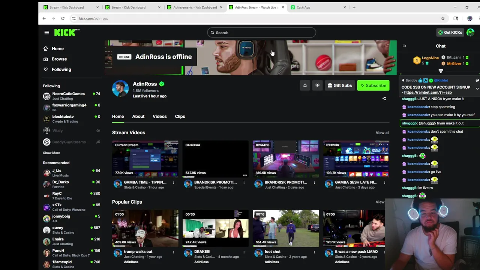480x270 pixels.
Task: Open the hamburger sidebar menu
Action: click(x=46, y=33)
